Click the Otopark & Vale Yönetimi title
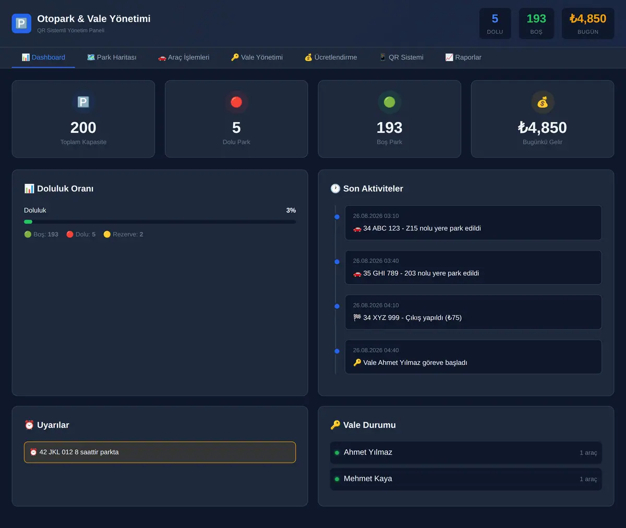626x528 pixels. coord(94,19)
